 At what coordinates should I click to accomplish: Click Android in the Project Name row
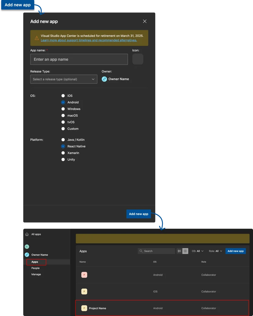coord(158,308)
